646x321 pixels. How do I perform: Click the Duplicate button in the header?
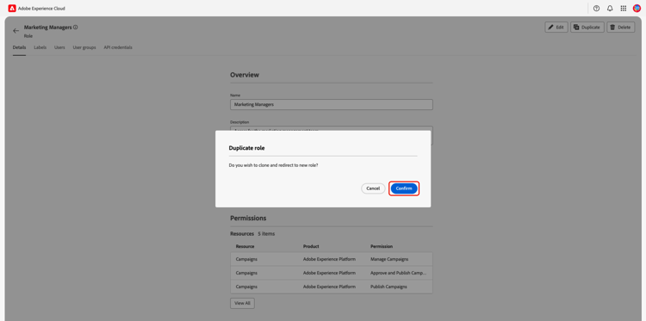(x=587, y=28)
